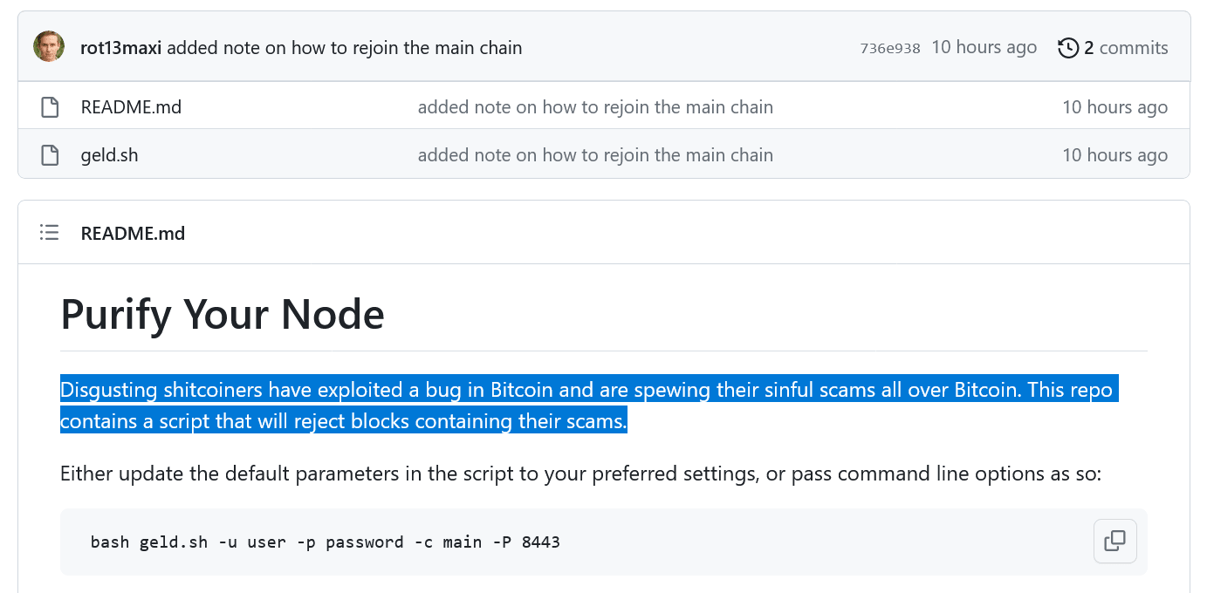The width and height of the screenshot is (1207, 593).
Task: Open latest commit message next to rot13maxi
Action: [x=344, y=48]
